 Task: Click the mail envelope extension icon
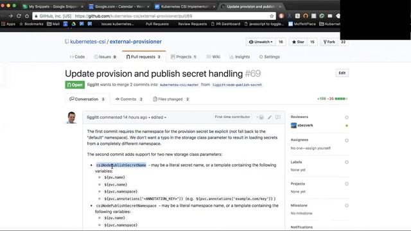pyautogui.click(x=330, y=16)
